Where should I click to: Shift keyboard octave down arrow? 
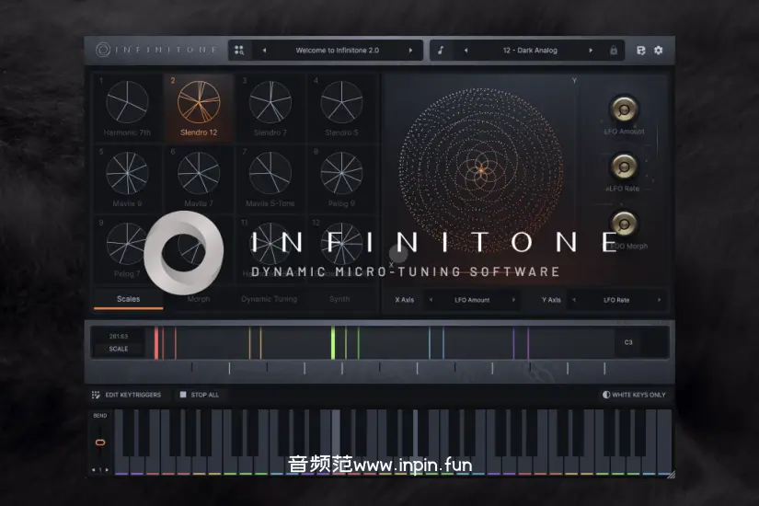(x=94, y=470)
